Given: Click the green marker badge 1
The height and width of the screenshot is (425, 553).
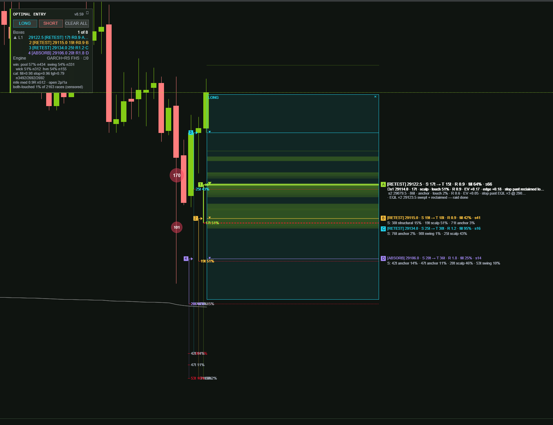Looking at the screenshot, I should click(x=200, y=185).
